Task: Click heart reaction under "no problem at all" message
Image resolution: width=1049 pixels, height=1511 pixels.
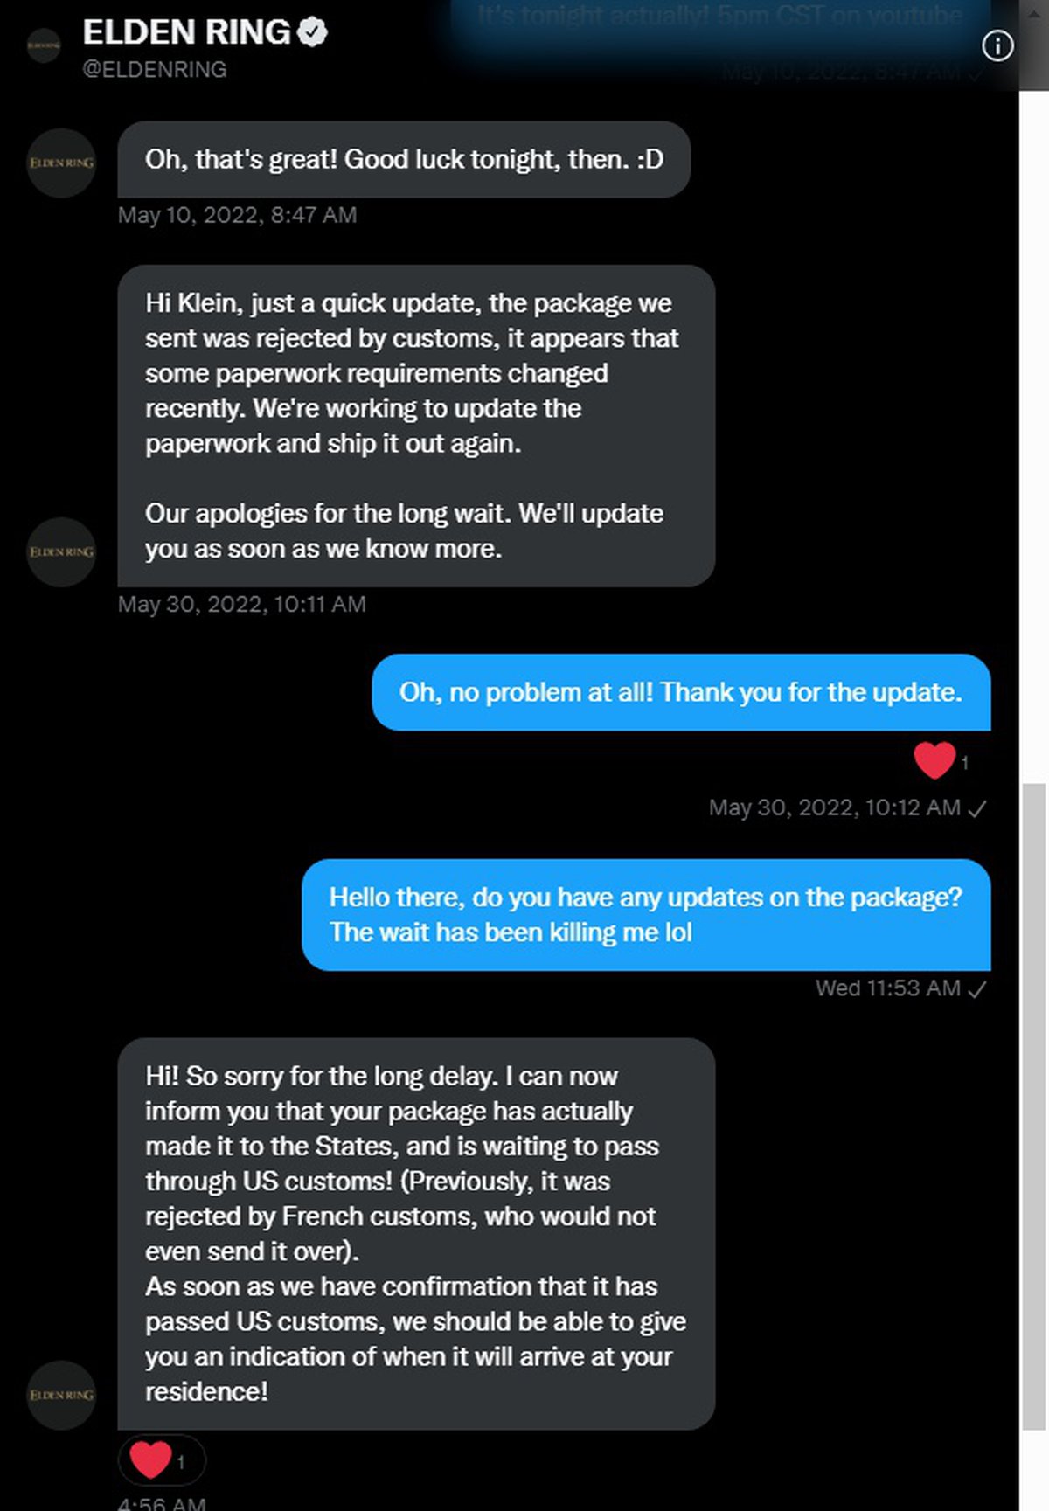Action: click(x=934, y=760)
